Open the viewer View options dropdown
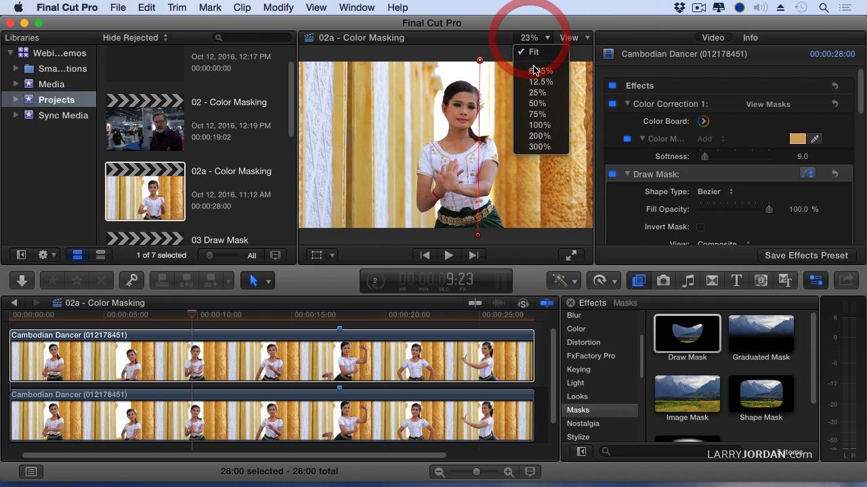The image size is (867, 487). 574,38
